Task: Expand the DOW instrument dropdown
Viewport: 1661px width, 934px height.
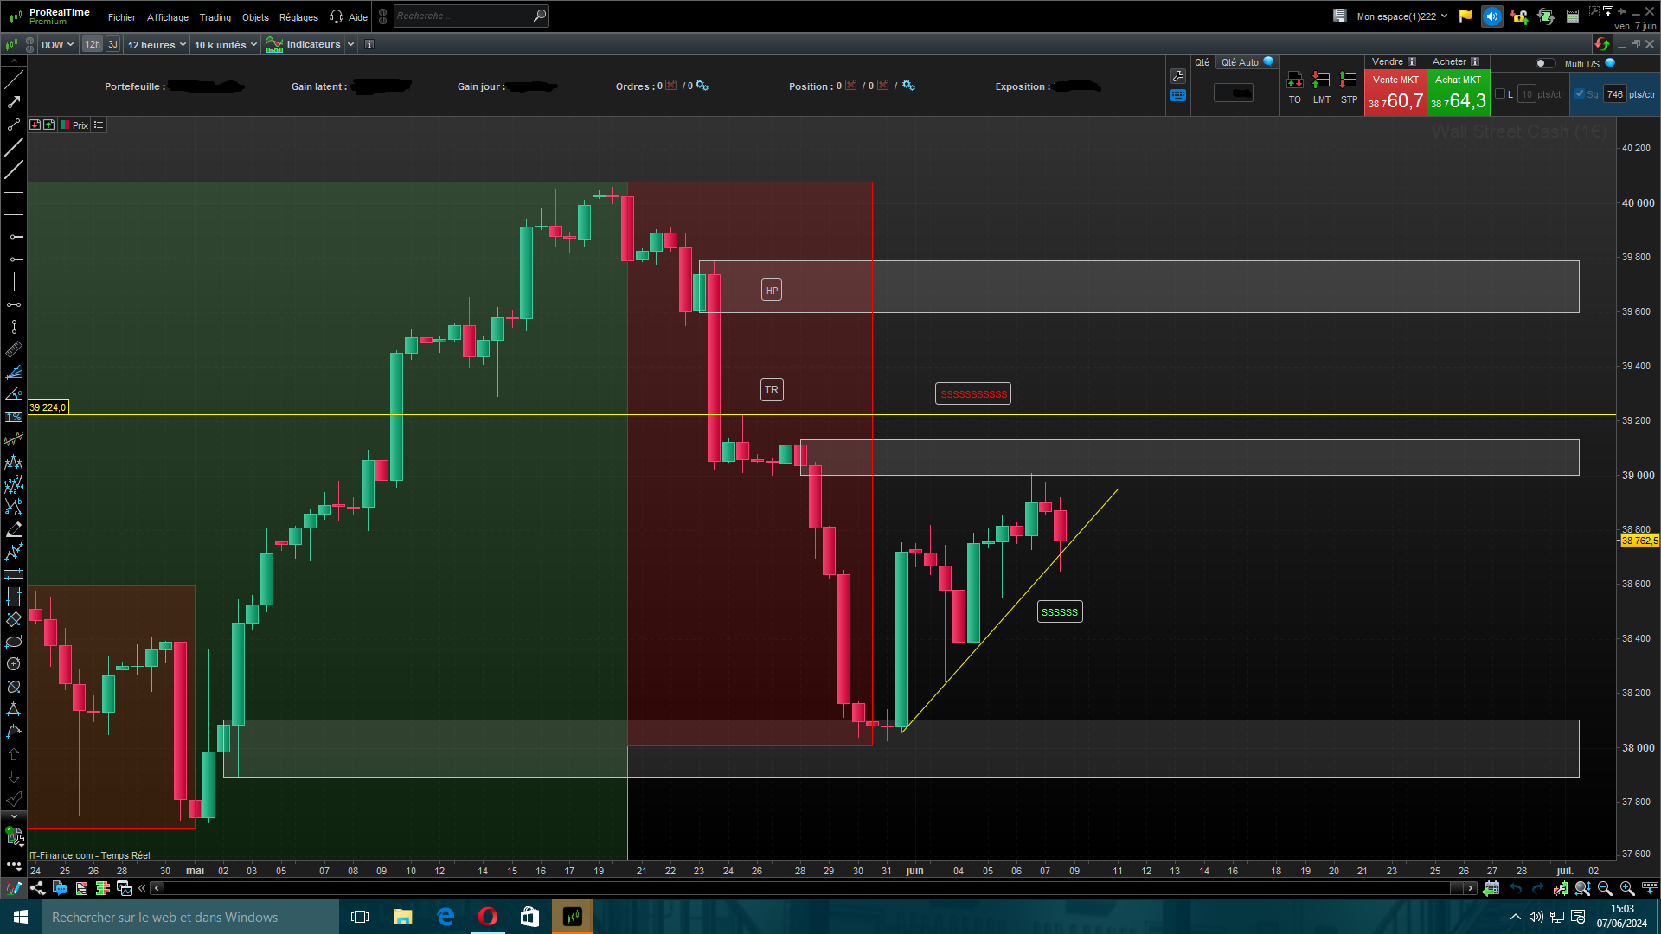Action: [x=57, y=44]
